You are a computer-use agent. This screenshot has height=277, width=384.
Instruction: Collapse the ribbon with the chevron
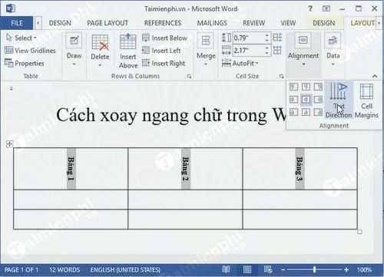click(x=375, y=76)
